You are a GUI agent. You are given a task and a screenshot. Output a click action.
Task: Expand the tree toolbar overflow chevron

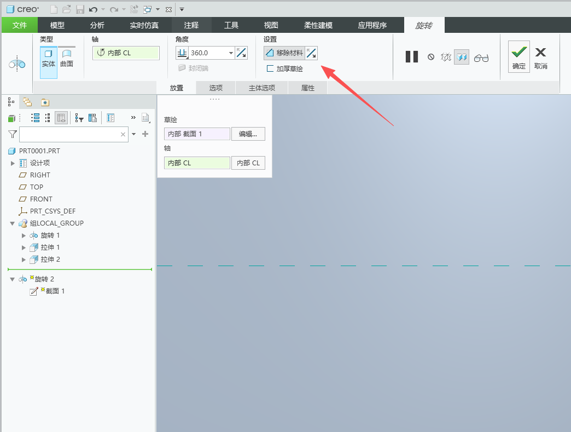coord(133,117)
